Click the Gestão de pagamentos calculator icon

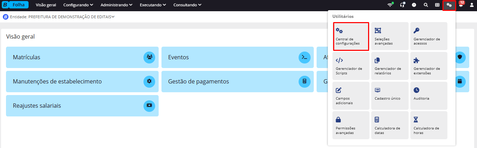pos(305,81)
